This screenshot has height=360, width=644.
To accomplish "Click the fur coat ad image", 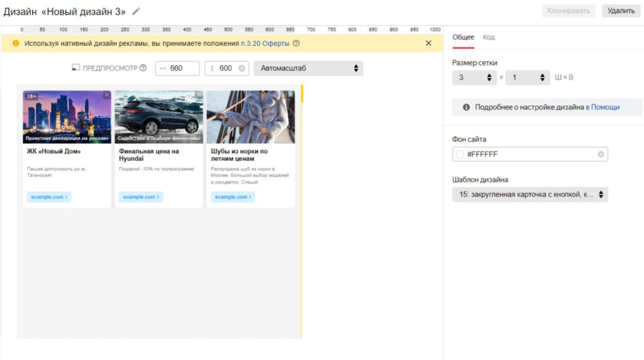I will (251, 117).
